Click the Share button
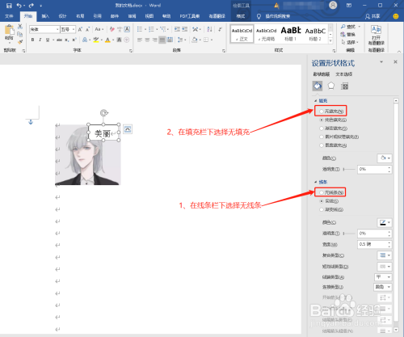This screenshot has height=337, width=404. click(x=372, y=16)
